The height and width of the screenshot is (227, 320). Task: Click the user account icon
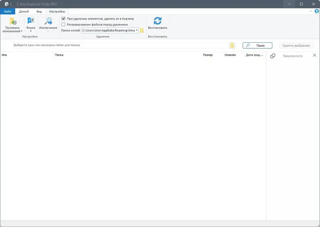click(317, 12)
